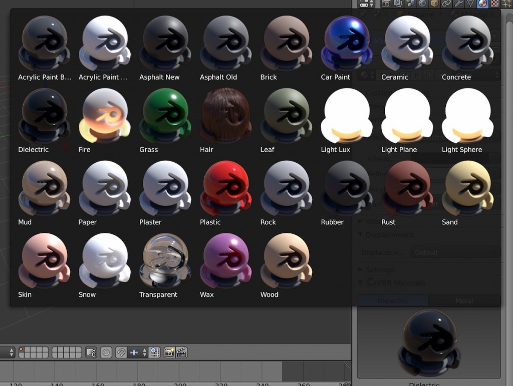Image resolution: width=513 pixels, height=386 pixels.
Task: Pick the red Plastic material
Action: pyautogui.click(x=226, y=193)
